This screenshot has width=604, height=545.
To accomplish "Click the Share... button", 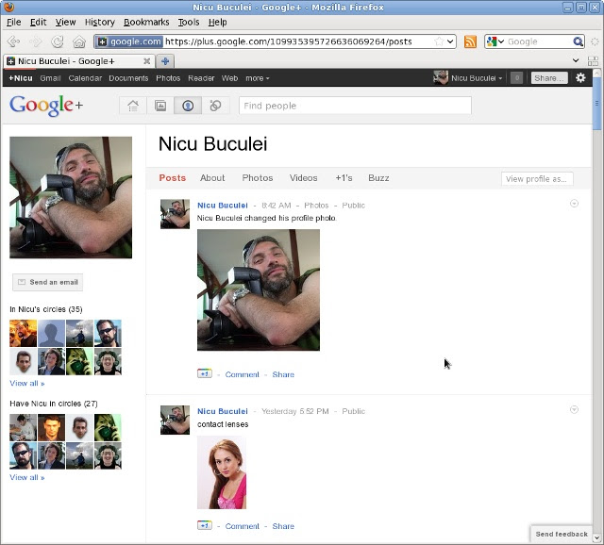I will tap(549, 78).
